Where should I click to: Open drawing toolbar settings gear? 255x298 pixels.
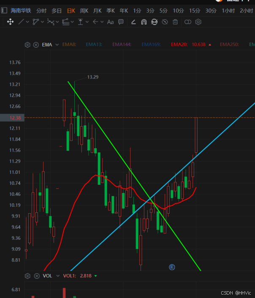coord(198,22)
